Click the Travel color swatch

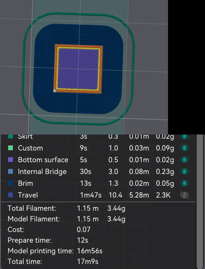pos(11,195)
